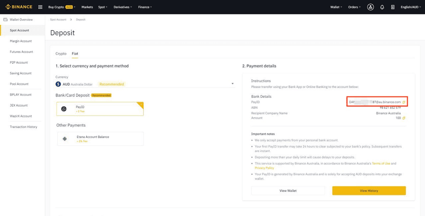
Task: Expand the Buy Crypto dropdown
Action: [62, 7]
